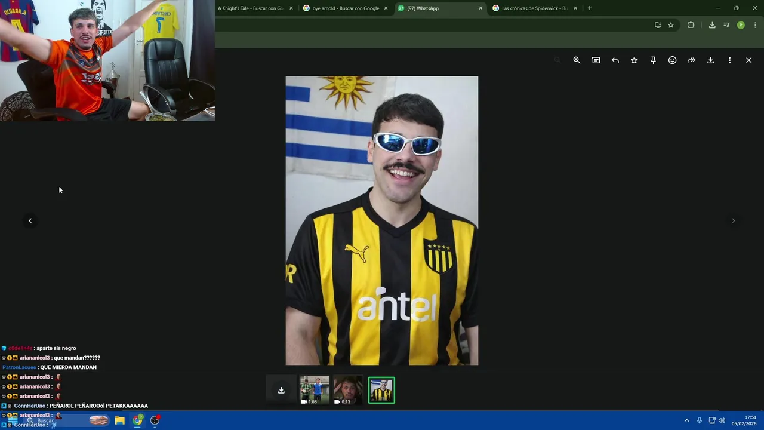Viewport: 764px width, 430px height.
Task: Click chat message 'aparte sis negro'
Action: pyautogui.click(x=56, y=348)
